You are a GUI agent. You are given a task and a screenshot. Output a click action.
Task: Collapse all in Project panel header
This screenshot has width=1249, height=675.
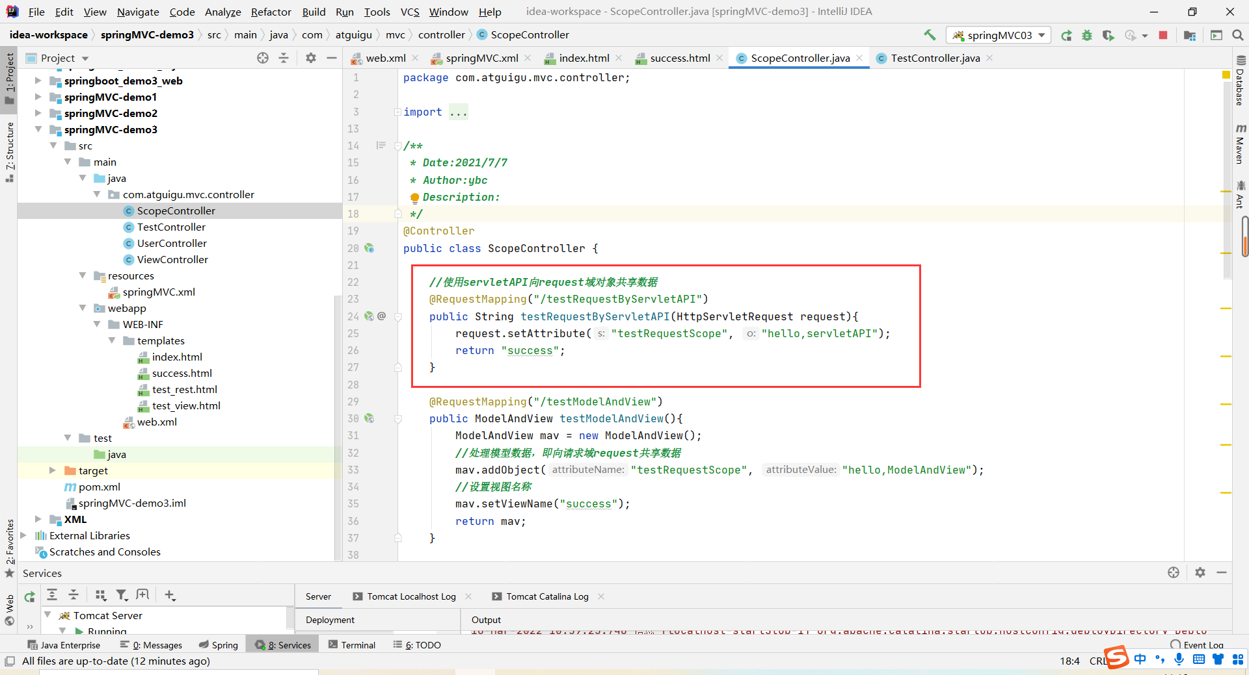(x=284, y=58)
